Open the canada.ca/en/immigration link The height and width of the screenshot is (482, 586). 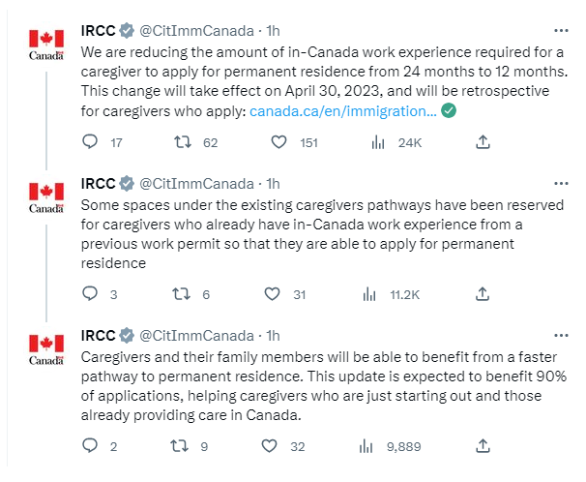pos(342,111)
